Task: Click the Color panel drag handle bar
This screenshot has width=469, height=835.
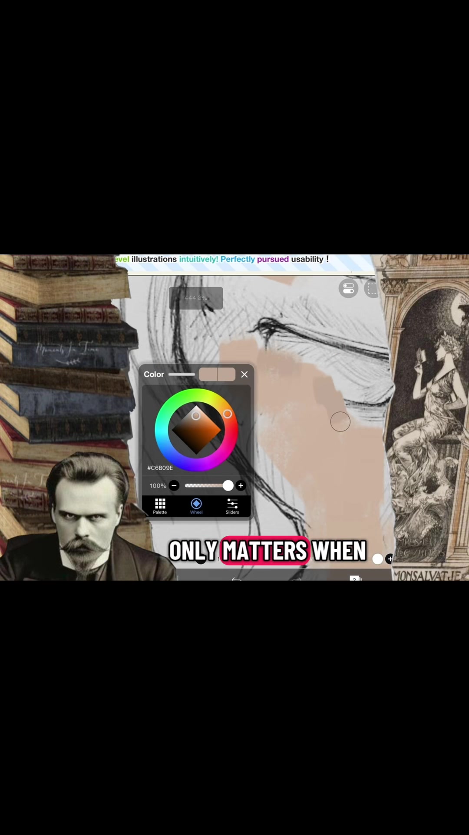Action: [182, 374]
